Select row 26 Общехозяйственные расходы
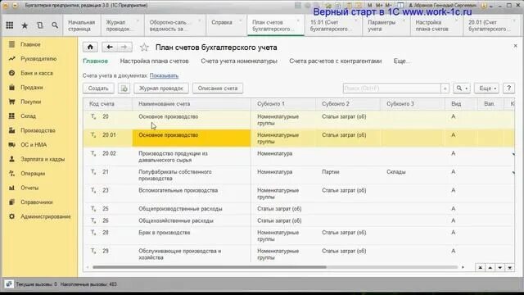Viewport: 524px width, 295px height. point(299,220)
